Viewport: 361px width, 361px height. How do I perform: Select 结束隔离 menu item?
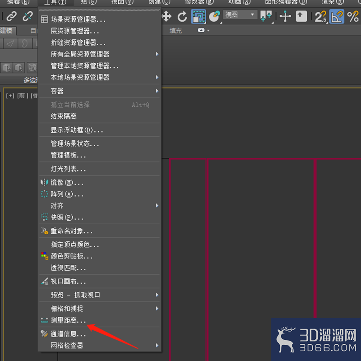click(x=99, y=116)
